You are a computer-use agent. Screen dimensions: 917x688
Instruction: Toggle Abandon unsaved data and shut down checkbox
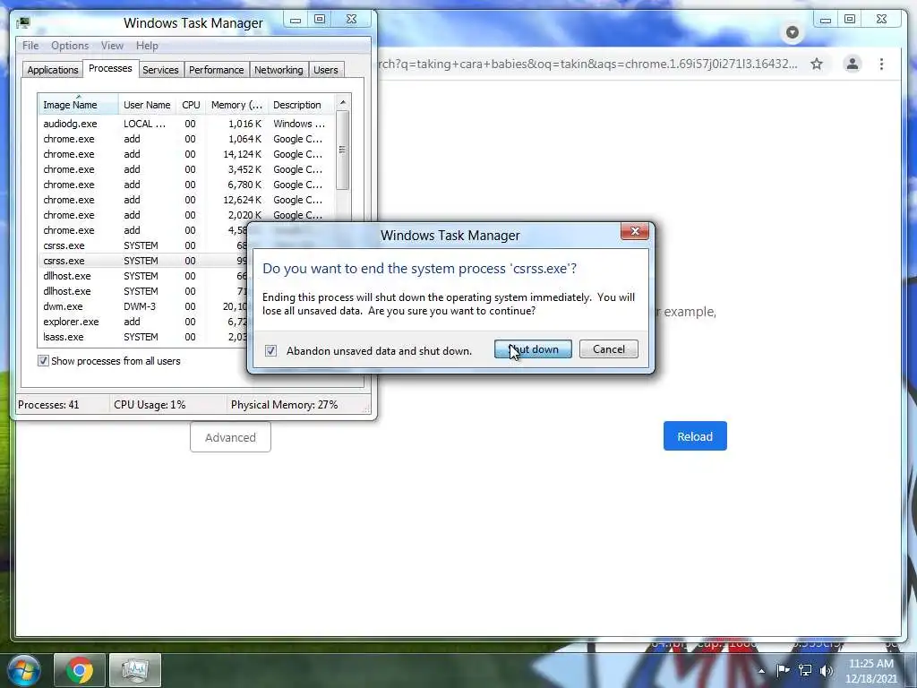[x=270, y=351]
